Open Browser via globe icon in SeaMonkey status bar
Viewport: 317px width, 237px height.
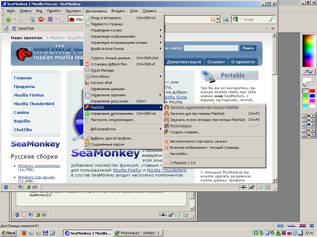click(6, 187)
